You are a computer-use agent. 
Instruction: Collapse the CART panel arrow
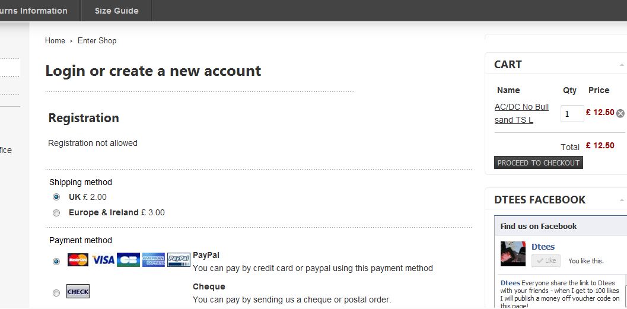[622, 65]
